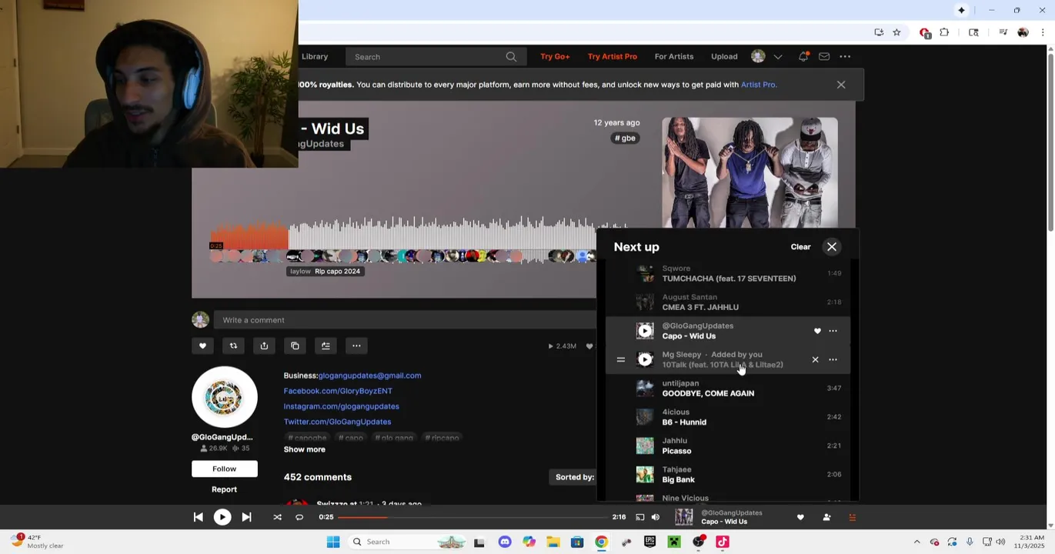Screen dimensions: 1055x554
Task: Open the Twitter.com/GloGangUpdates link
Action: point(337,422)
